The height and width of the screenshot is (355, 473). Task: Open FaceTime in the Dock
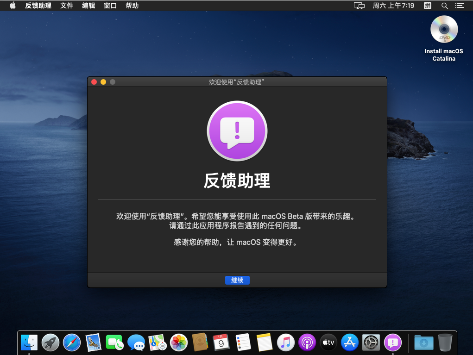(x=114, y=343)
